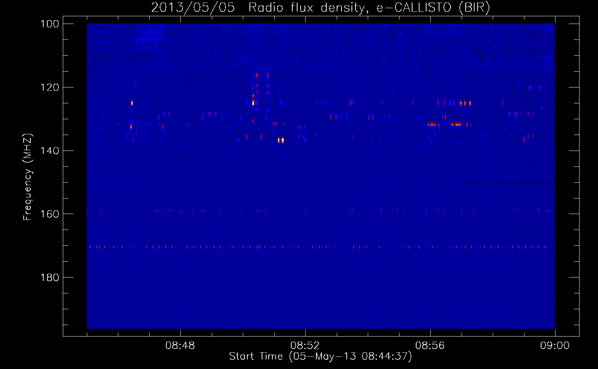
Task: Click the 180 frequency tick label
Action: pos(49,277)
